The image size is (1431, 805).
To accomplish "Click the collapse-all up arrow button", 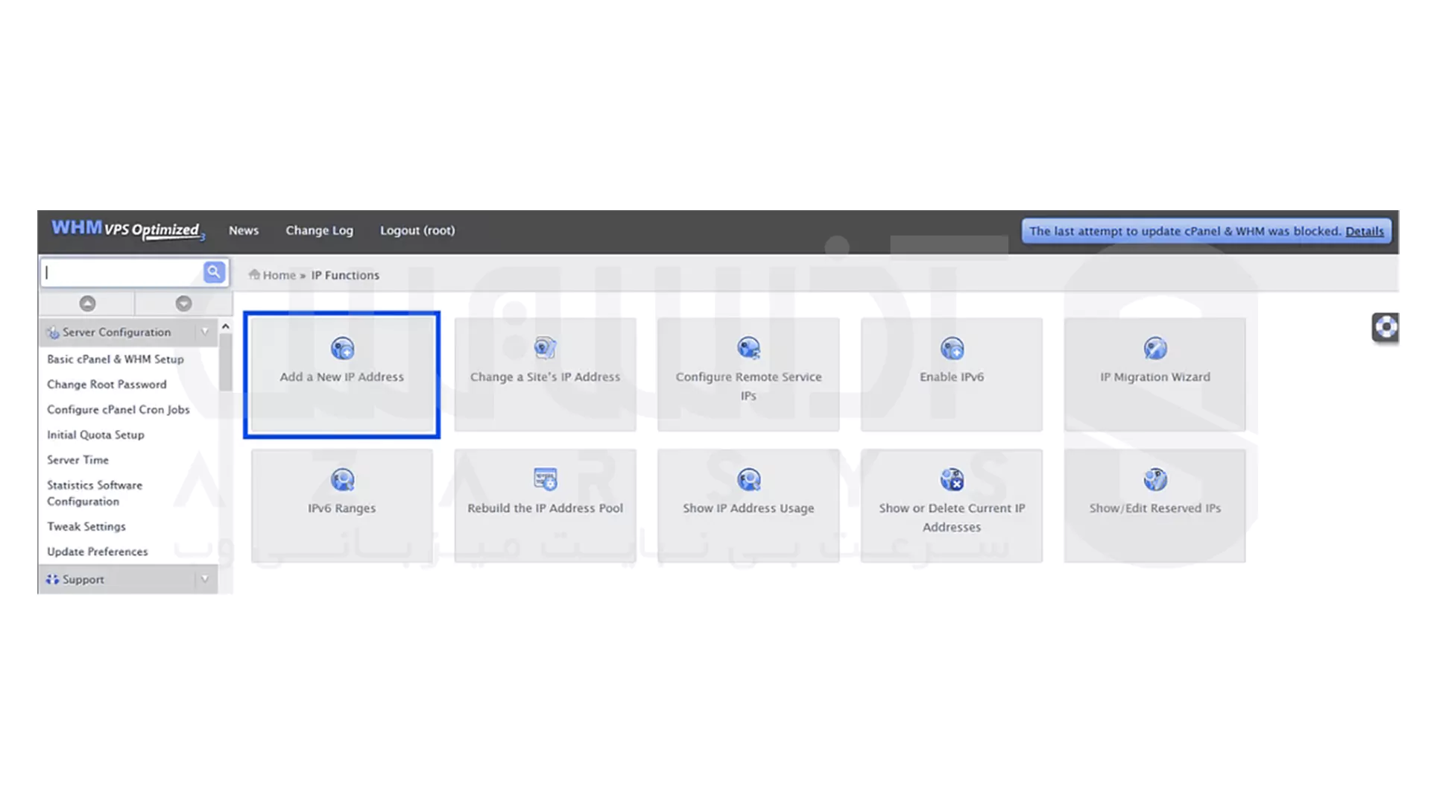I will 87,303.
